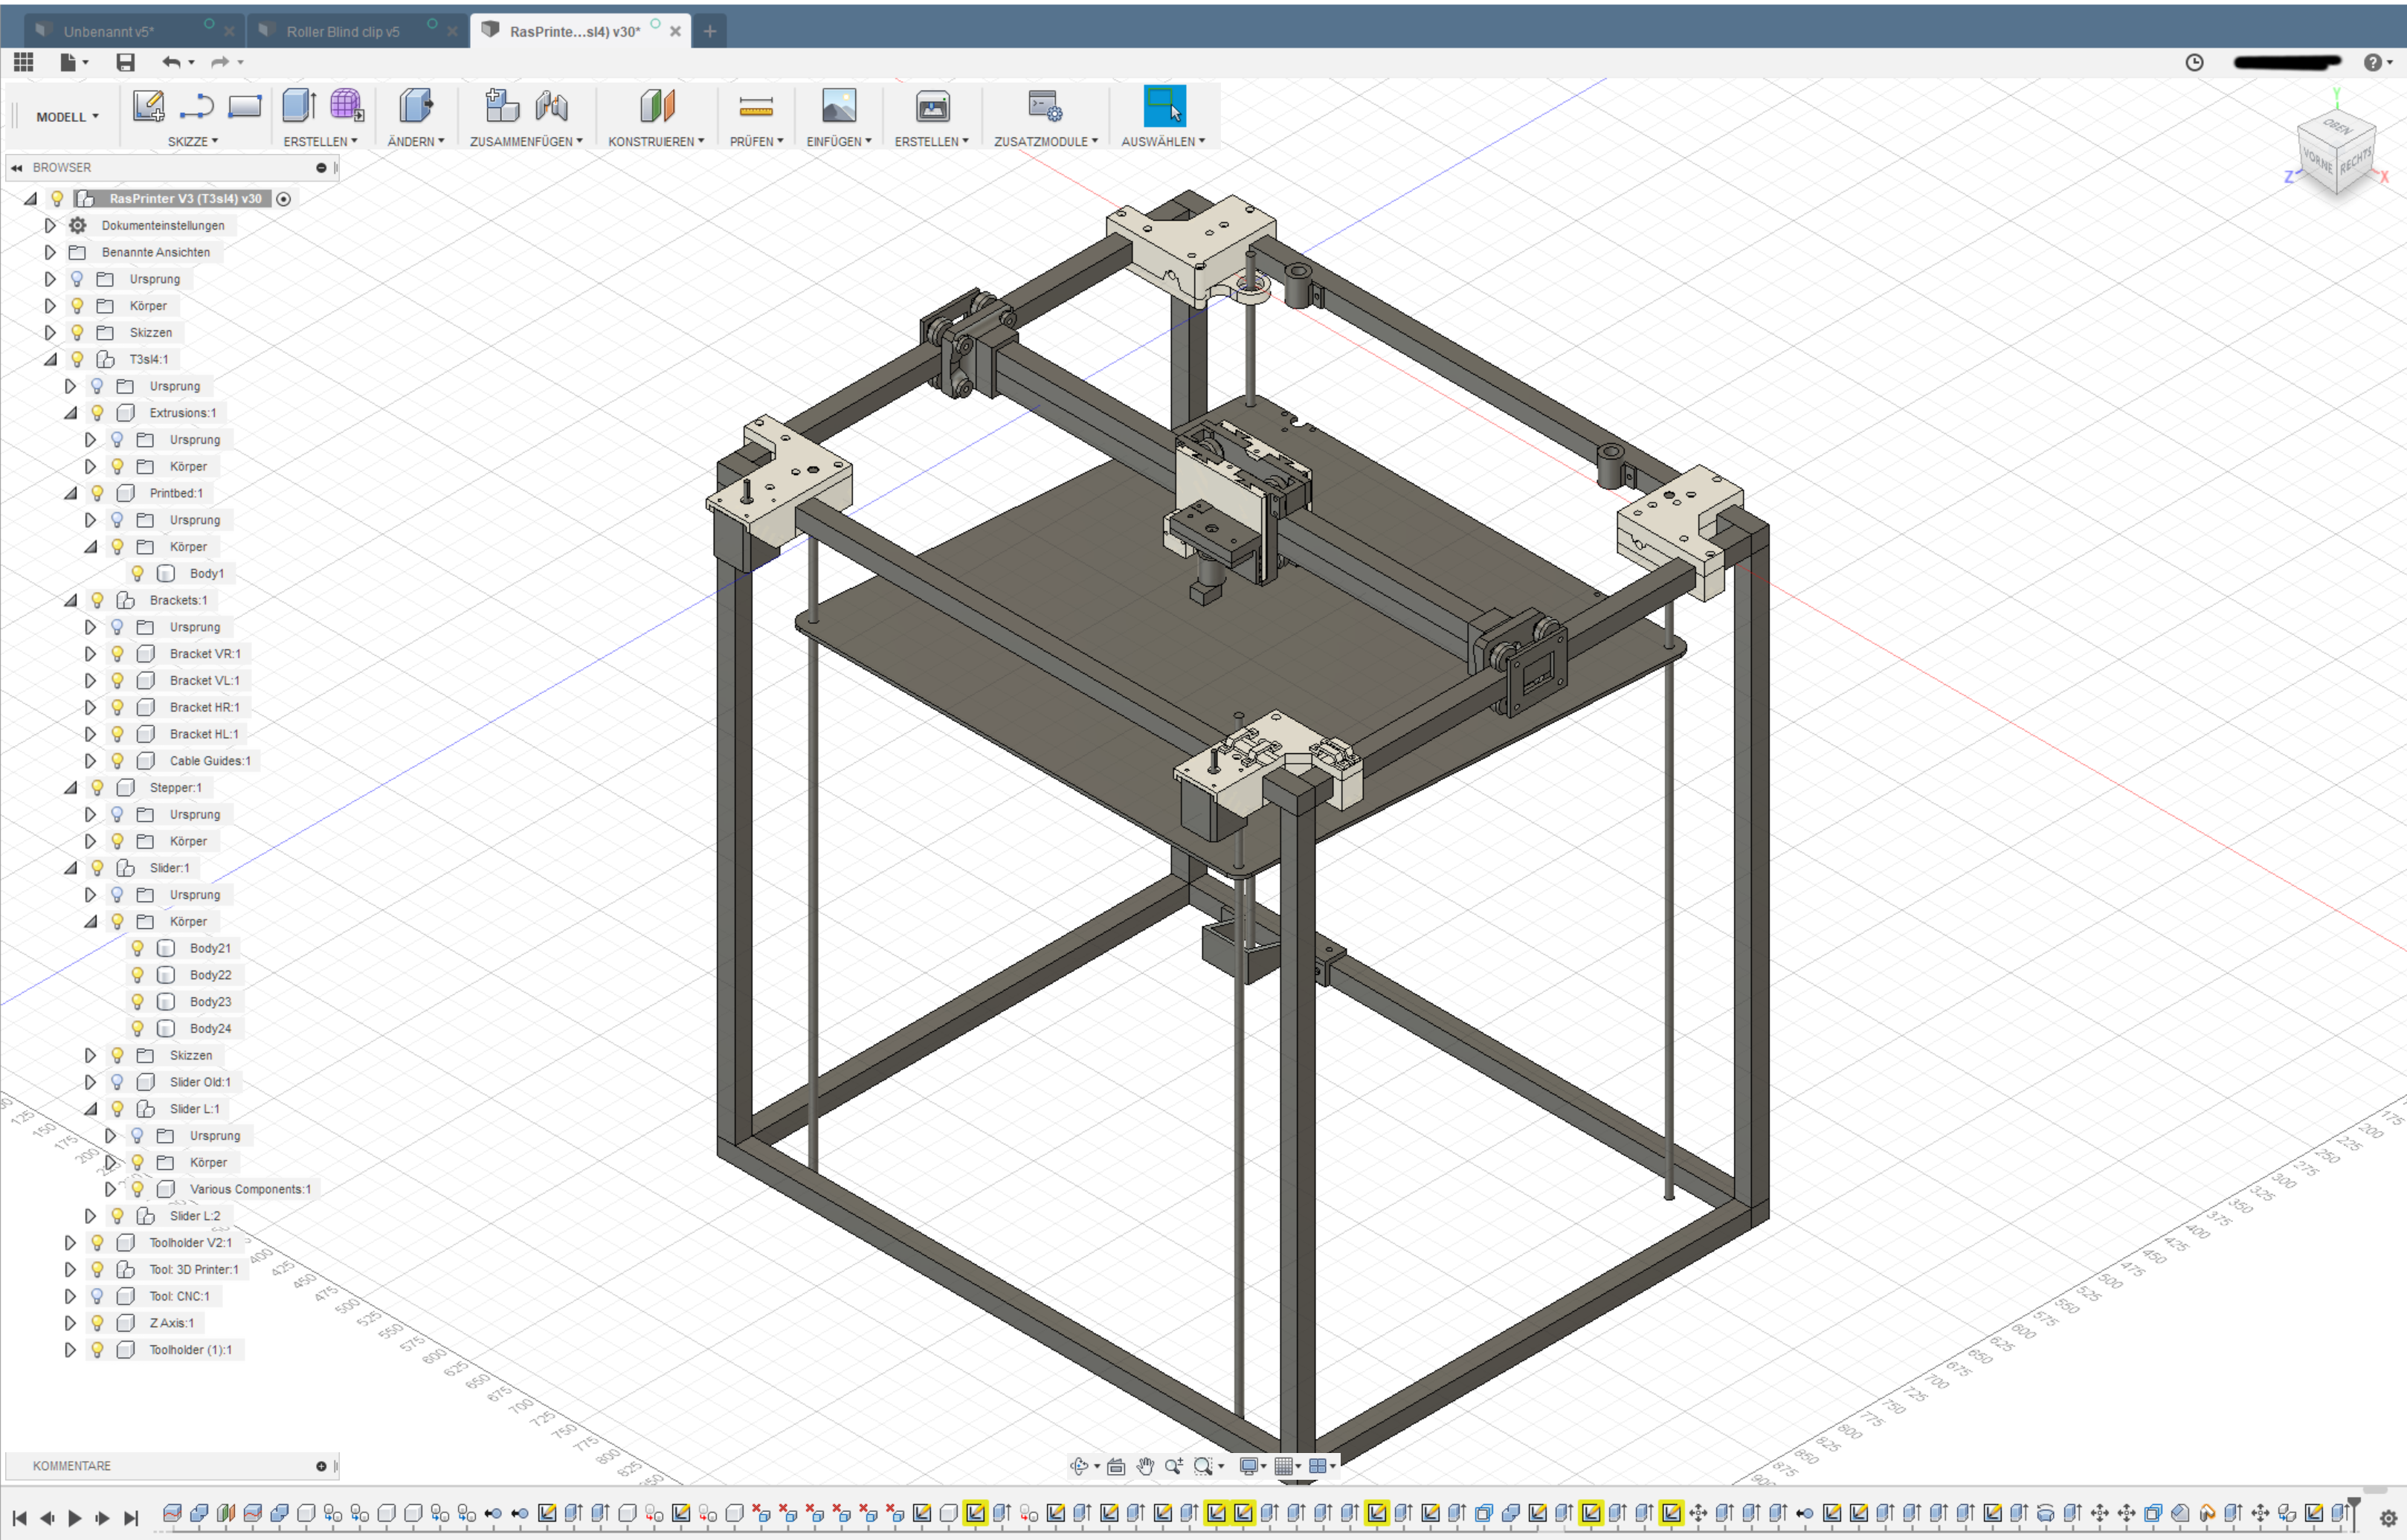Click the New Component assemble icon
The height and width of the screenshot is (1540, 2407).
[502, 106]
